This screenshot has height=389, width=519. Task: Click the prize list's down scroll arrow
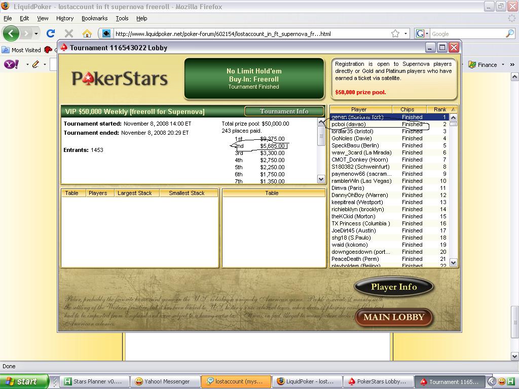pos(321,179)
